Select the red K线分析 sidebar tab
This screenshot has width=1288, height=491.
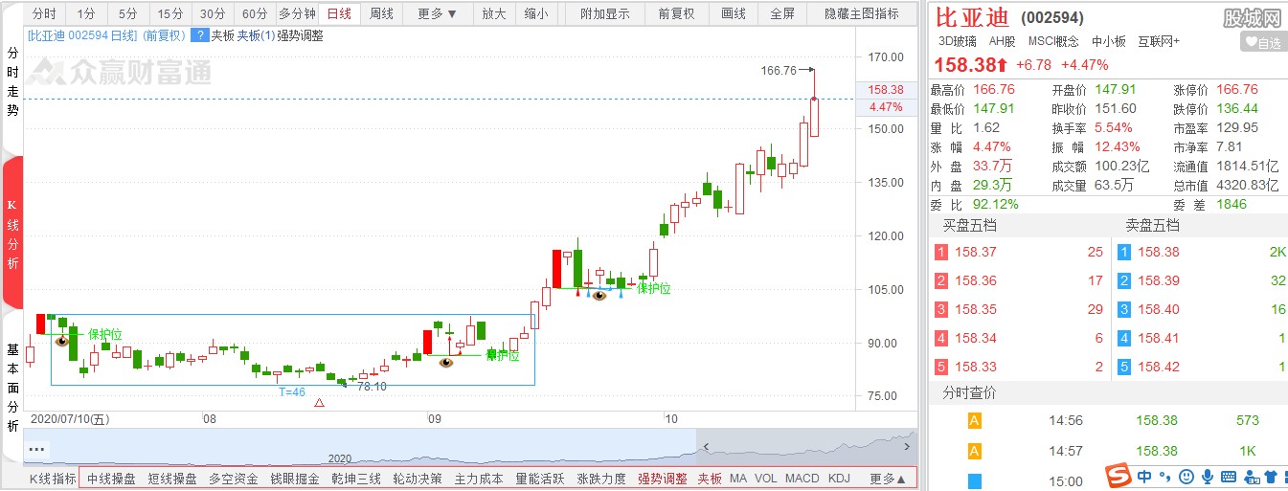(12, 234)
